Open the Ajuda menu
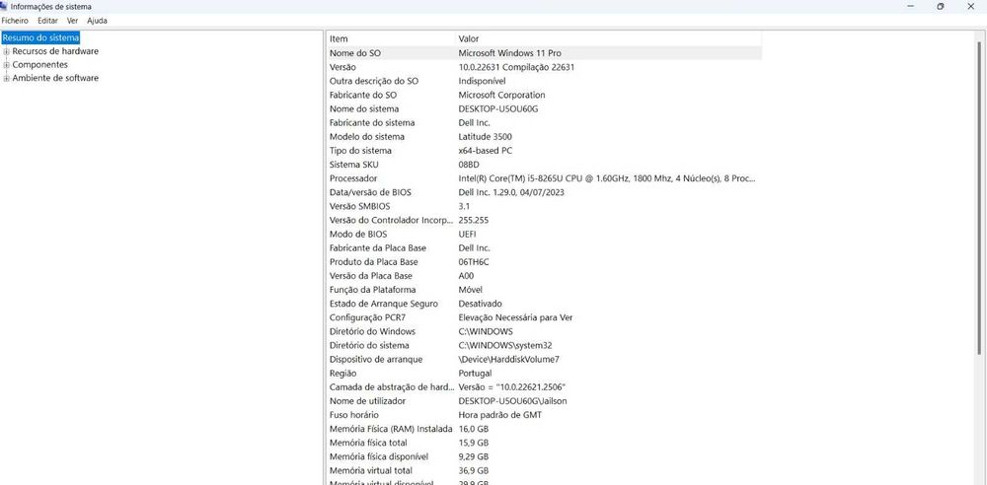987x485 pixels. click(97, 21)
